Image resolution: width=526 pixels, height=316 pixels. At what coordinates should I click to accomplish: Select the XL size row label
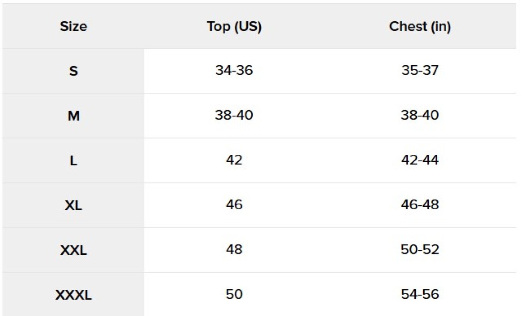(74, 205)
